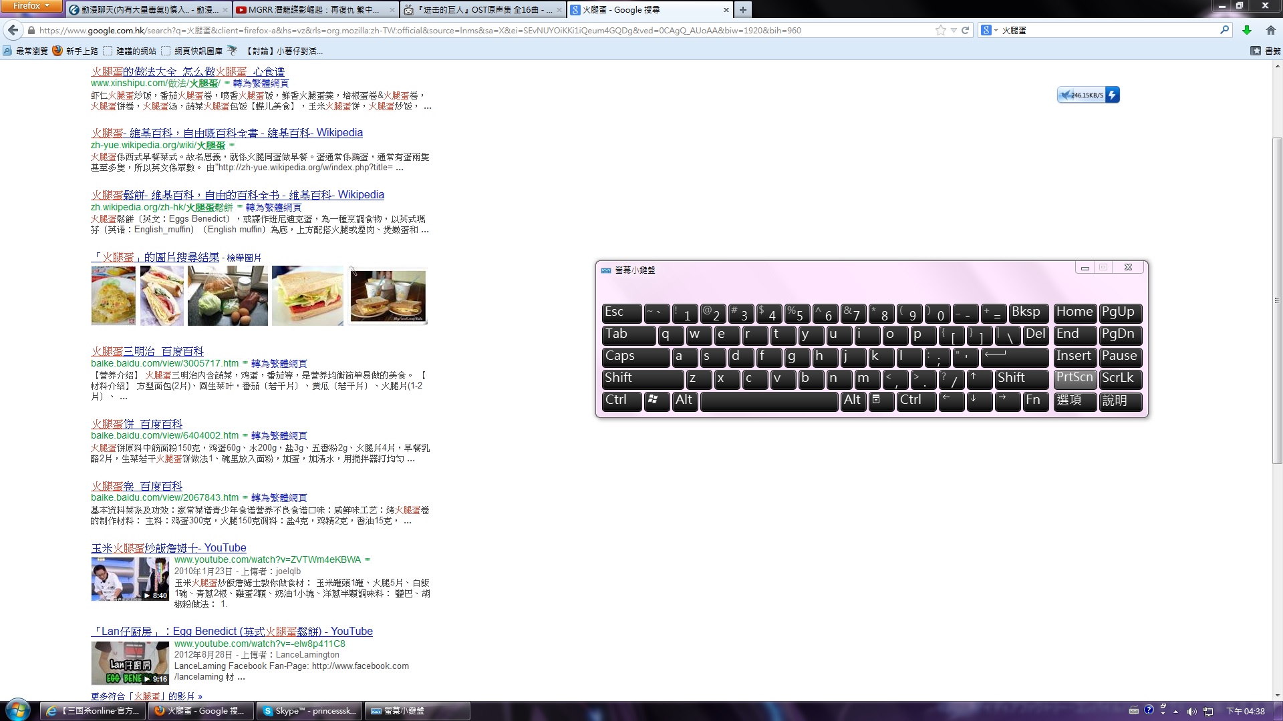The image size is (1283, 721).
Task: Toggle left Alt on on-screen keyboard
Action: tap(685, 401)
